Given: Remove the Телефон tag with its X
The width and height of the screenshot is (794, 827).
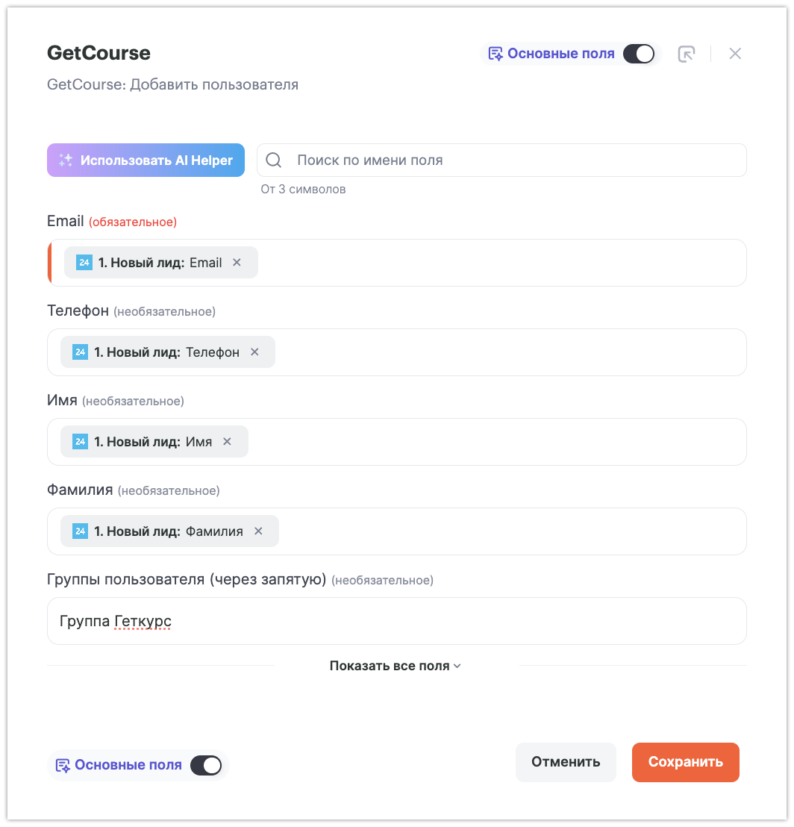Looking at the screenshot, I should tap(254, 352).
